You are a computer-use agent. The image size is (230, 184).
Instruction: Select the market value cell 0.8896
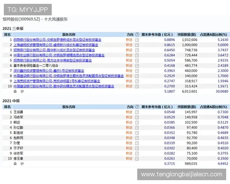pyautogui.click(x=169, y=40)
